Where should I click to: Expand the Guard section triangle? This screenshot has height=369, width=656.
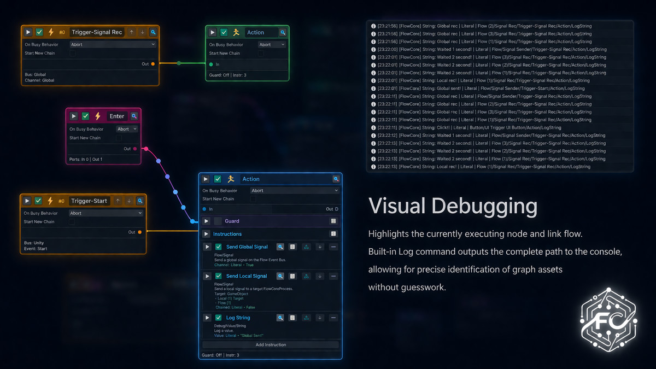pyautogui.click(x=206, y=221)
